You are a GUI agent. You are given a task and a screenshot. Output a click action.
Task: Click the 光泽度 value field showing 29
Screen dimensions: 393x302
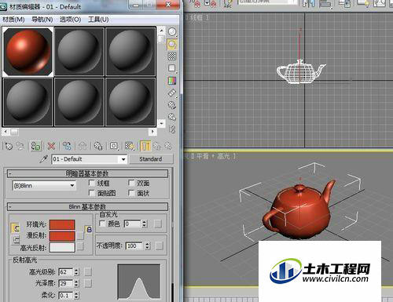[x=66, y=283]
